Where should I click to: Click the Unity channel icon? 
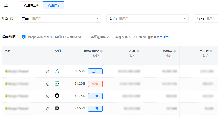(x=57, y=108)
